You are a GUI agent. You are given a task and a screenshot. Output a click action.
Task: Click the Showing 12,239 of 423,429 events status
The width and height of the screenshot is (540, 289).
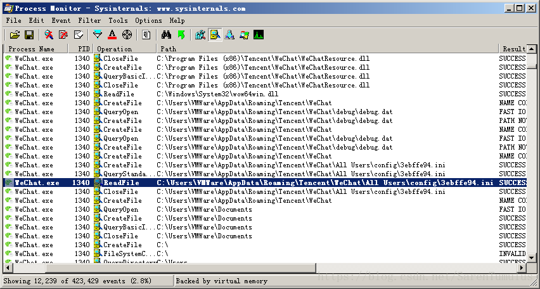[x=77, y=281]
